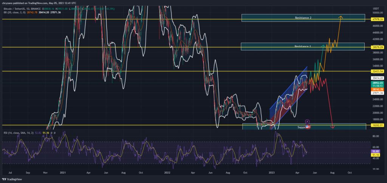Click the 27071.36 value in BB legend

point(56,12)
